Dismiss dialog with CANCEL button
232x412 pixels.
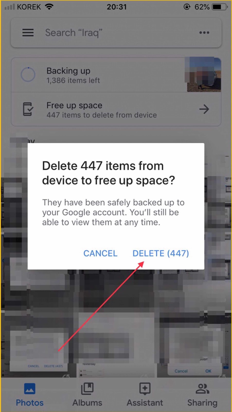100,253
